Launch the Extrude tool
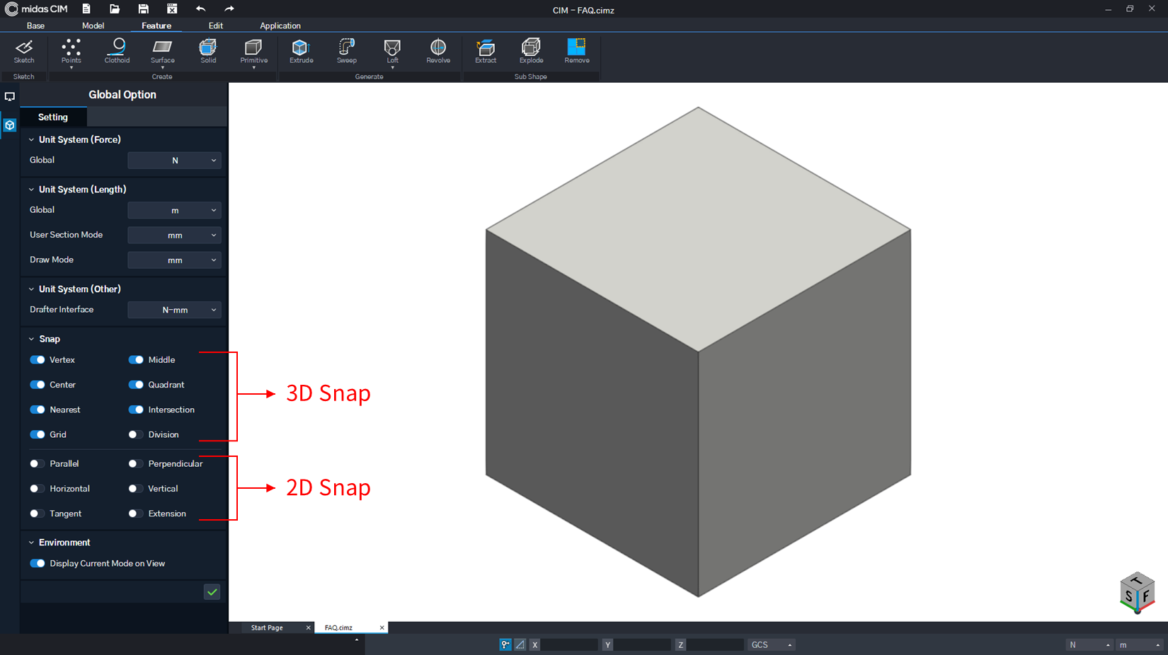The width and height of the screenshot is (1168, 655). click(301, 51)
